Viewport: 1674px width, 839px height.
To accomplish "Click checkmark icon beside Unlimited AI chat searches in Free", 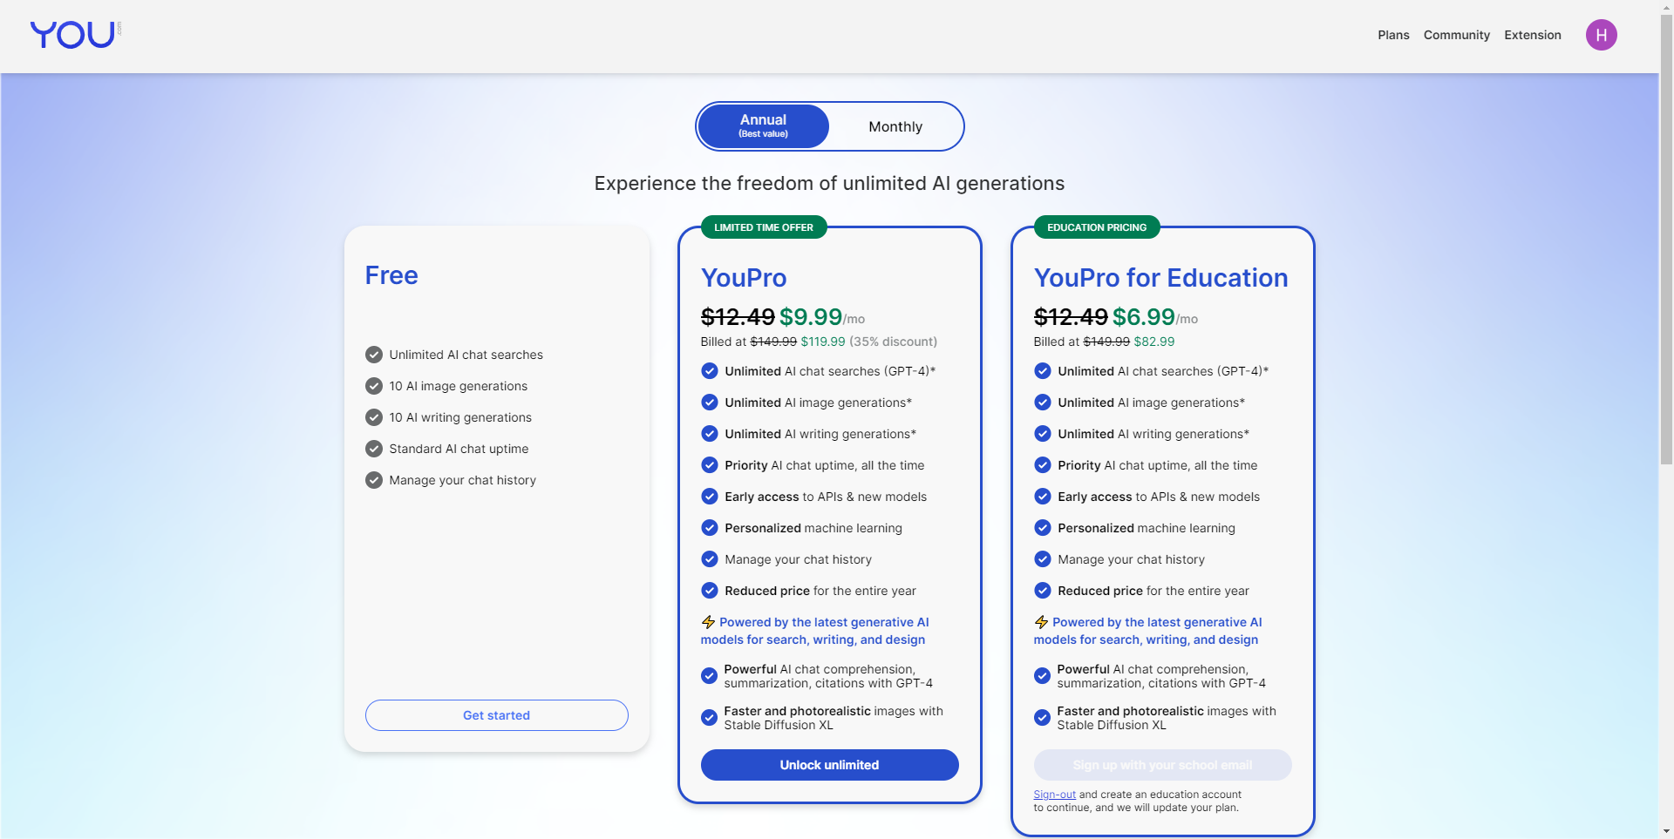I will coord(374,355).
